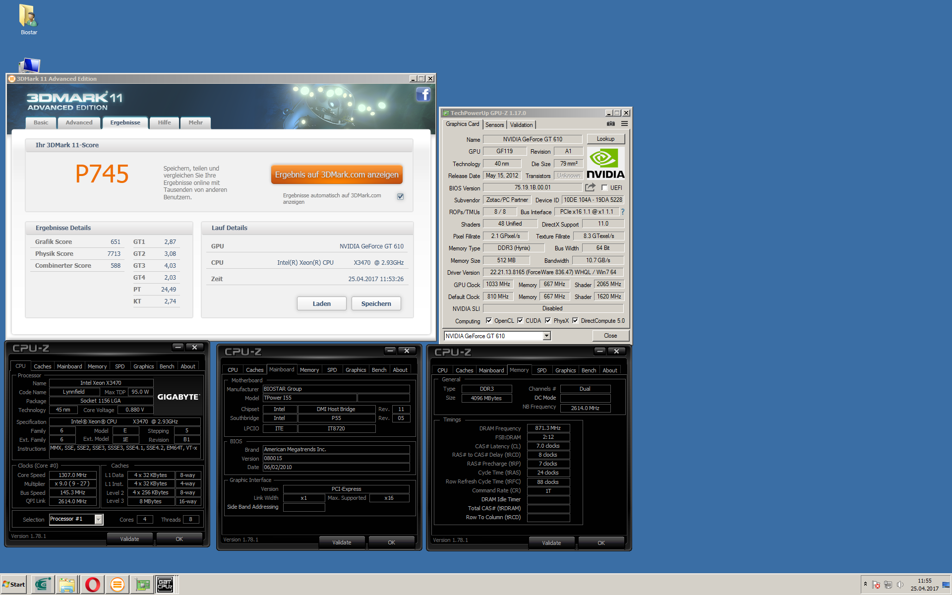Viewport: 952px width, 595px height.
Task: Open the Hilfe tab in 3DMark
Action: click(164, 122)
